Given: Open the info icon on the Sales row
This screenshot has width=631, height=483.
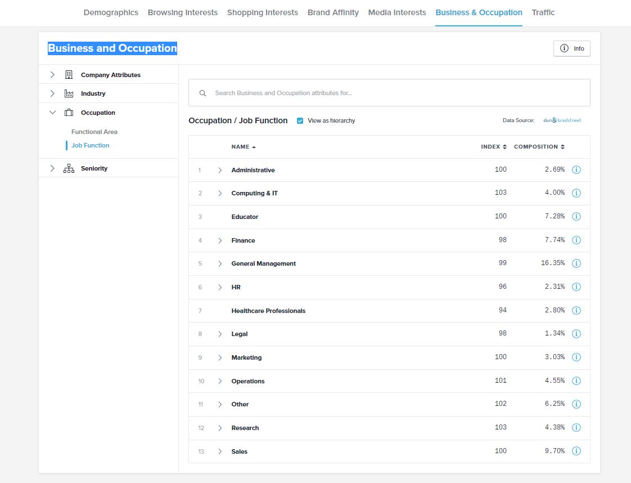Looking at the screenshot, I should click(576, 451).
